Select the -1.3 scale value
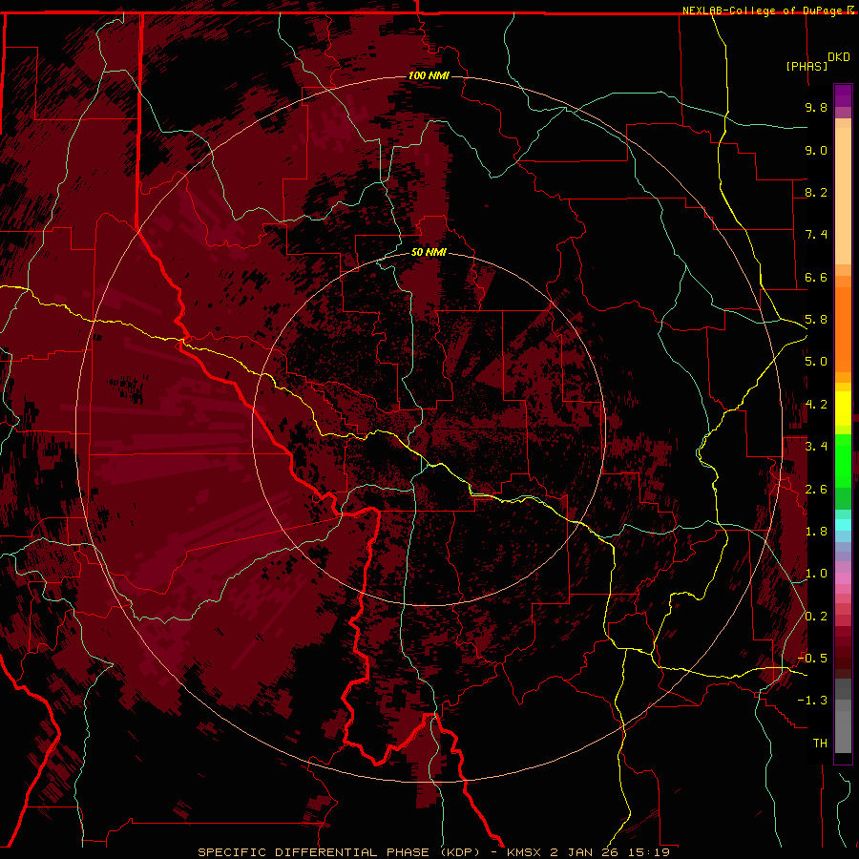Viewport: 859px width, 859px height. tap(812, 701)
